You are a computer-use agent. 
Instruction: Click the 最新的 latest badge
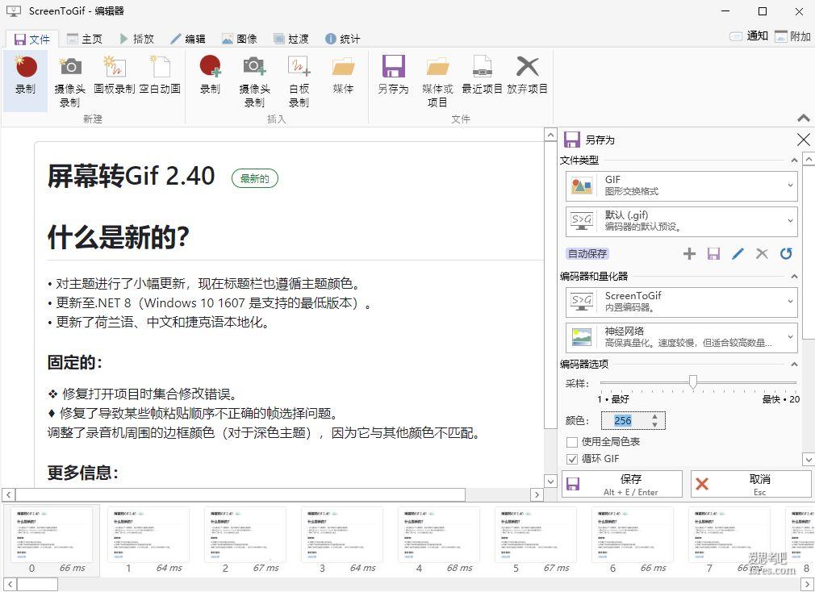255,178
